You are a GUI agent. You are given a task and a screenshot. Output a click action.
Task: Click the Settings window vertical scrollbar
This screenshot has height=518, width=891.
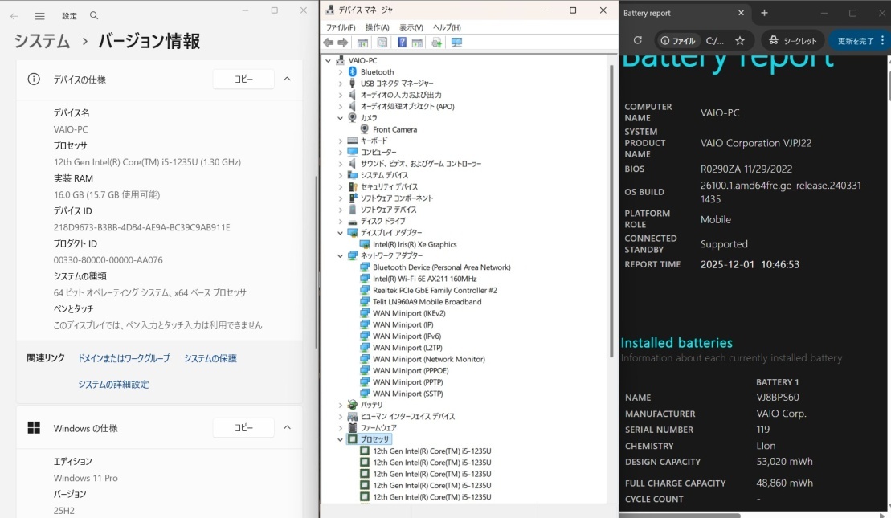tap(316, 261)
